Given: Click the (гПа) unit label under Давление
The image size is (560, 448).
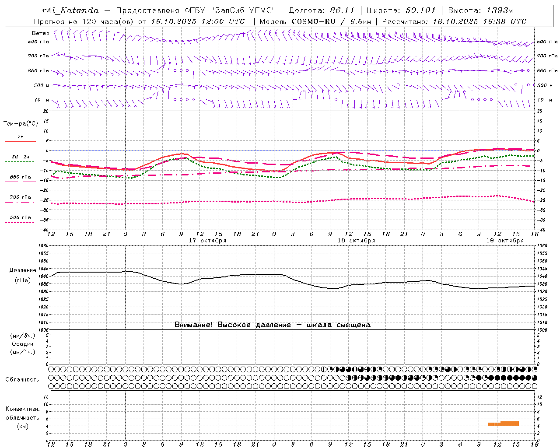Looking at the screenshot, I should [23, 280].
